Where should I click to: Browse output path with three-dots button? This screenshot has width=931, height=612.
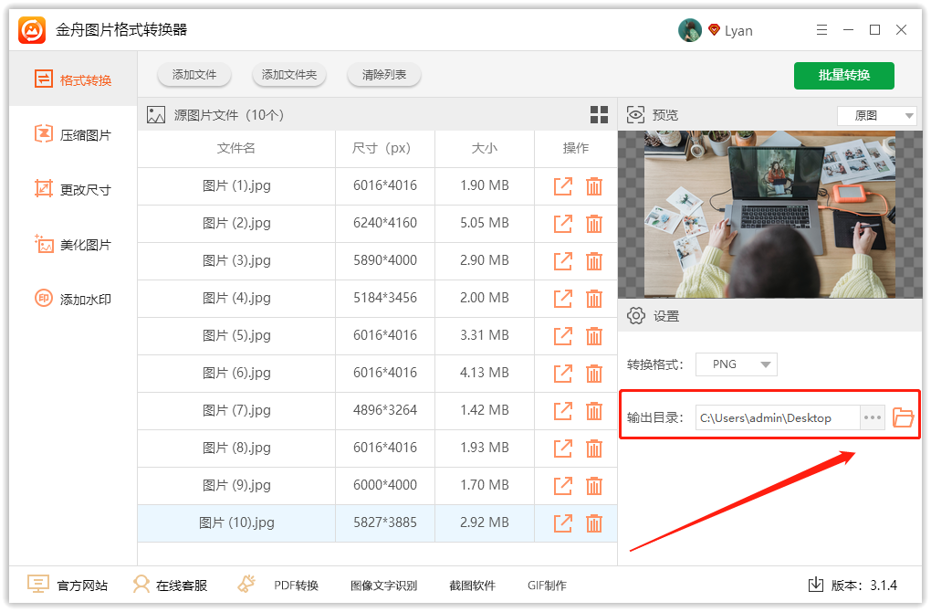pyautogui.click(x=873, y=417)
